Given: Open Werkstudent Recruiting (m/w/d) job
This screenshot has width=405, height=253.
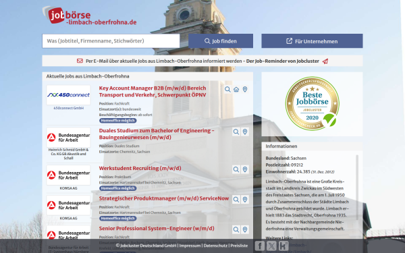Looking at the screenshot, I should pos(140,168).
